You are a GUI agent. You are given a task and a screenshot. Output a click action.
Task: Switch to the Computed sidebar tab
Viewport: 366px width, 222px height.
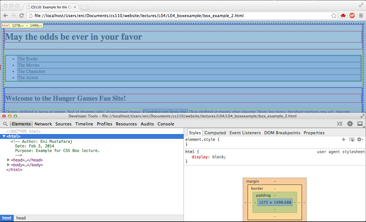point(215,133)
